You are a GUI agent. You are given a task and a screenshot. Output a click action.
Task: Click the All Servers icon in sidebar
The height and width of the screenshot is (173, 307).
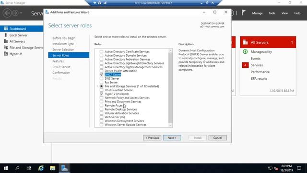(x=6, y=41)
